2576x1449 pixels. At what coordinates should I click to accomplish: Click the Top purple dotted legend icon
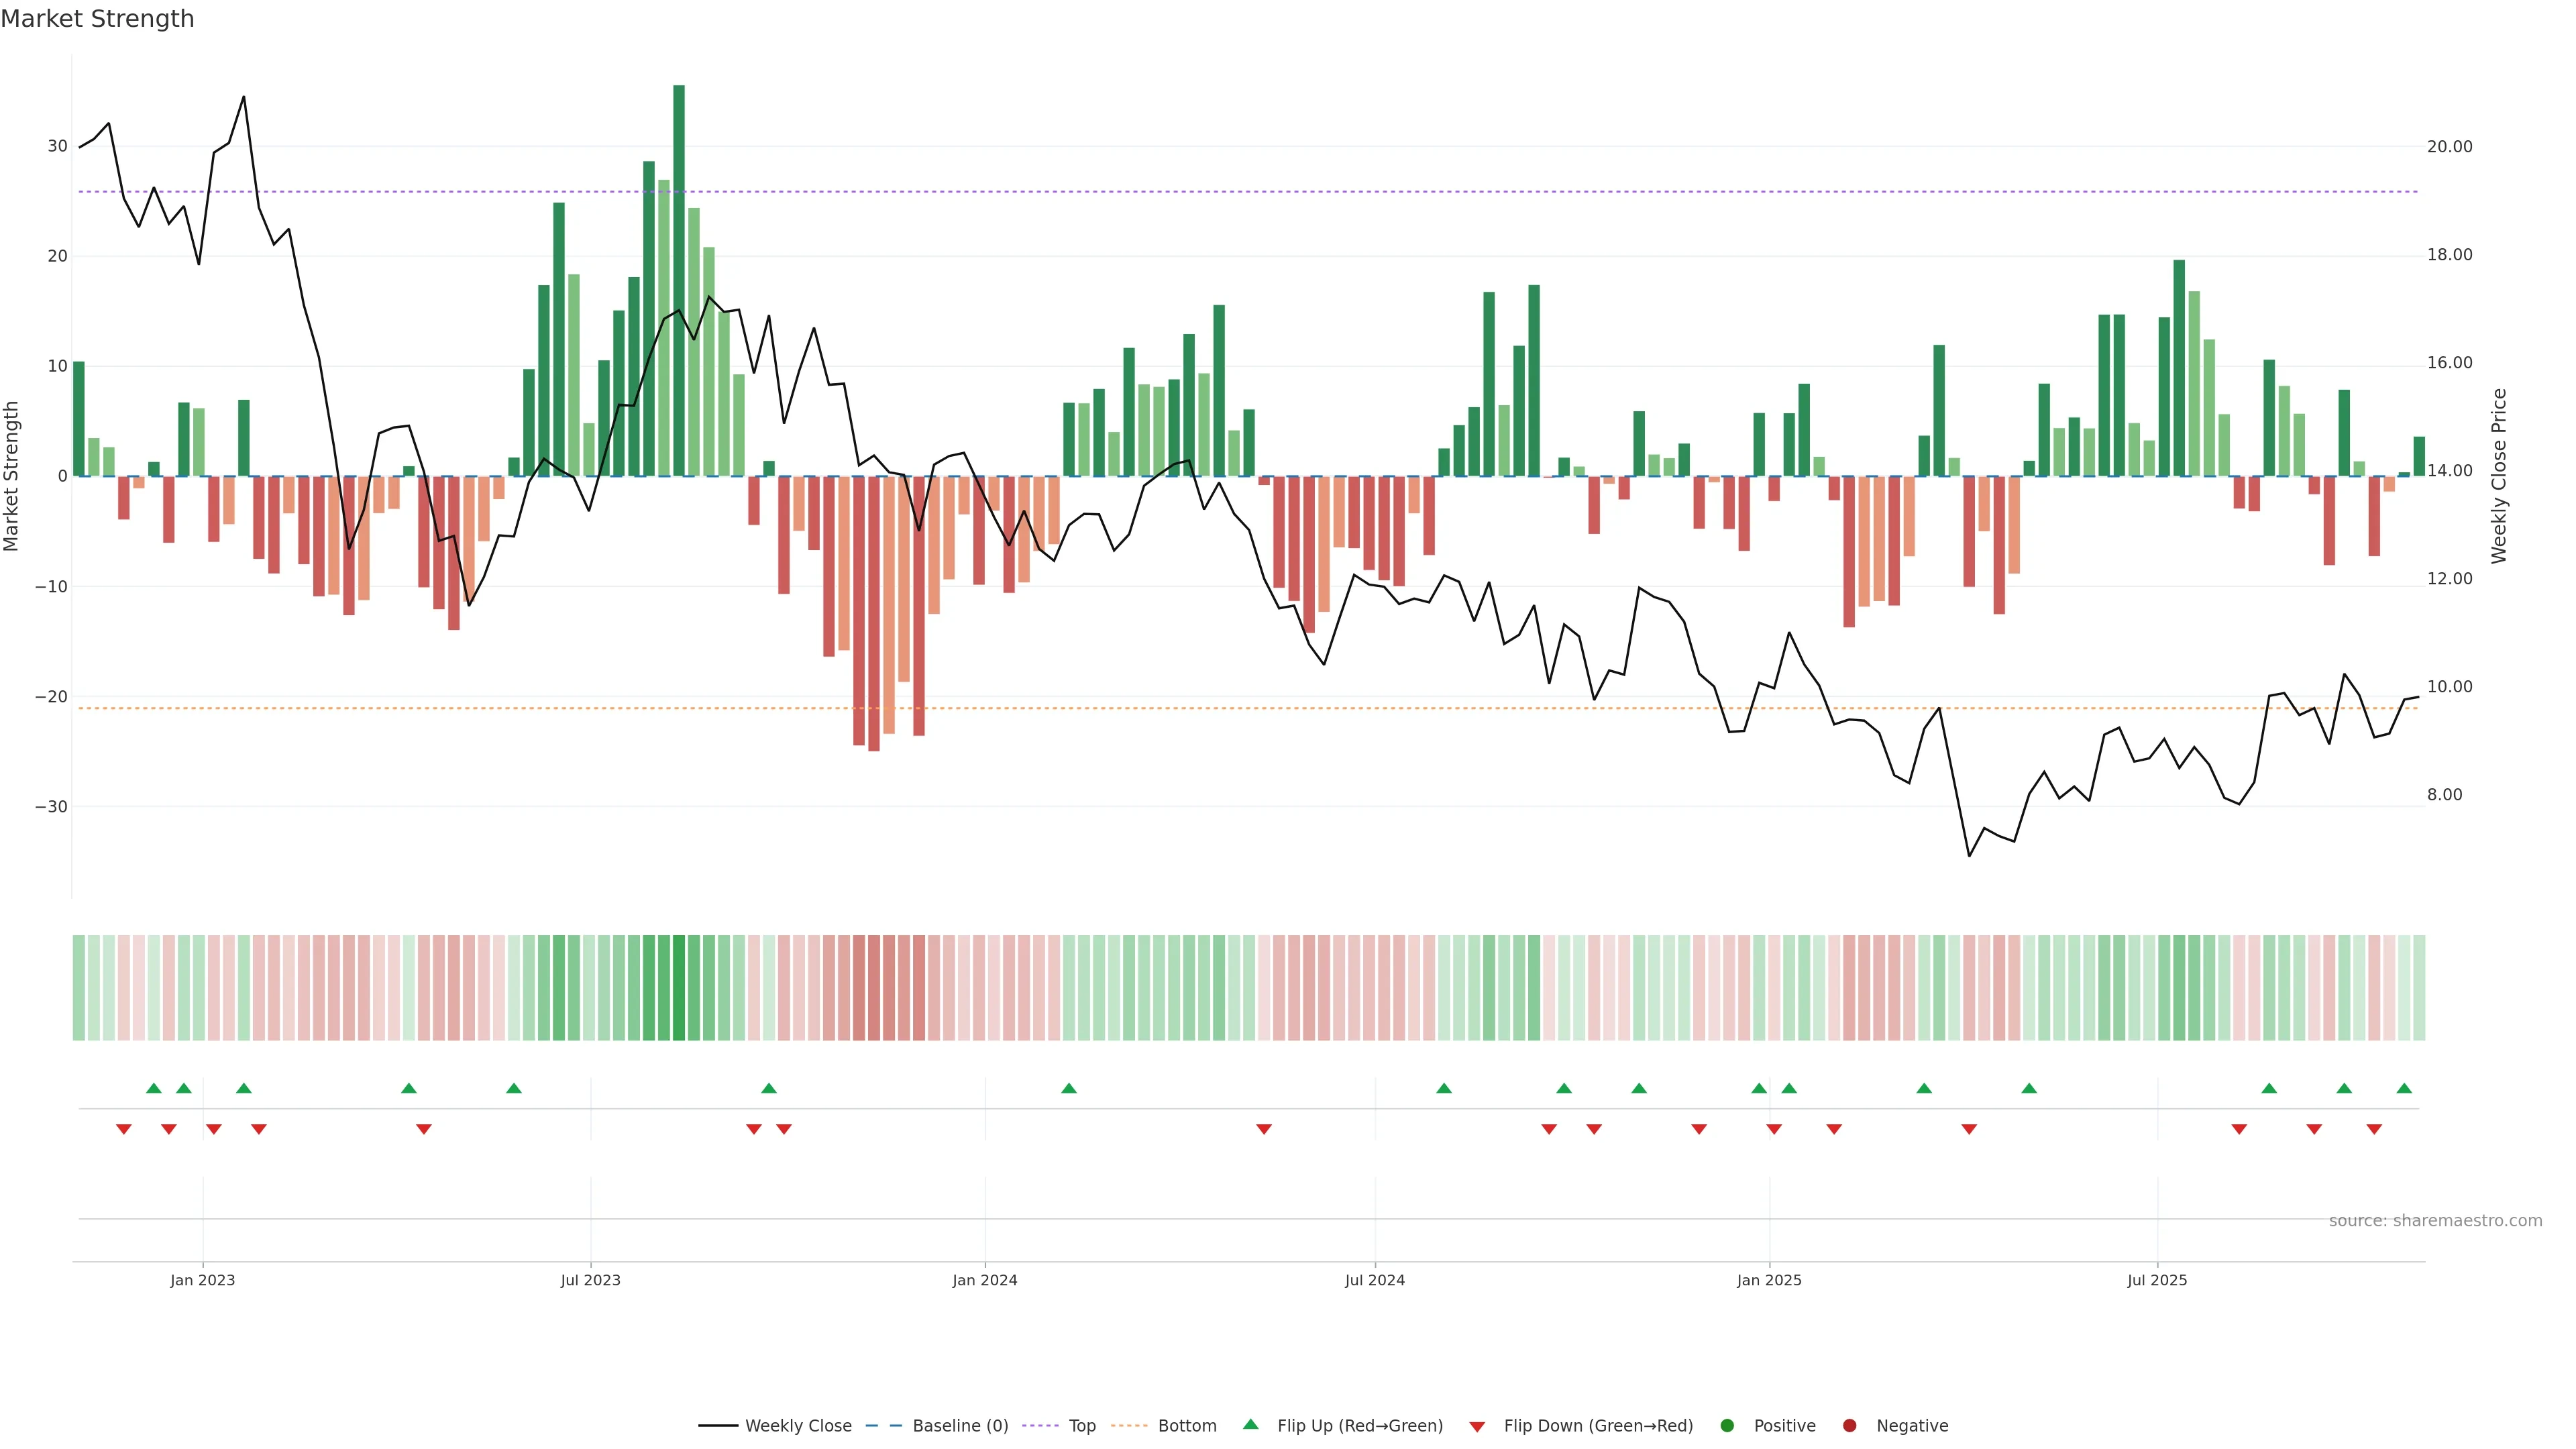point(1040,1426)
